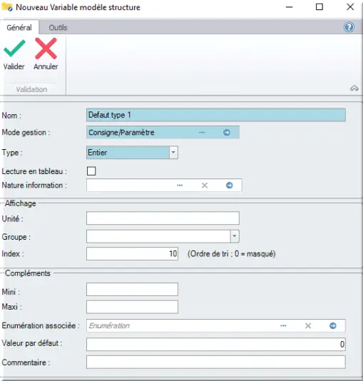This screenshot has width=363, height=381.
Task: Click the Unité input field
Action: pyautogui.click(x=163, y=218)
